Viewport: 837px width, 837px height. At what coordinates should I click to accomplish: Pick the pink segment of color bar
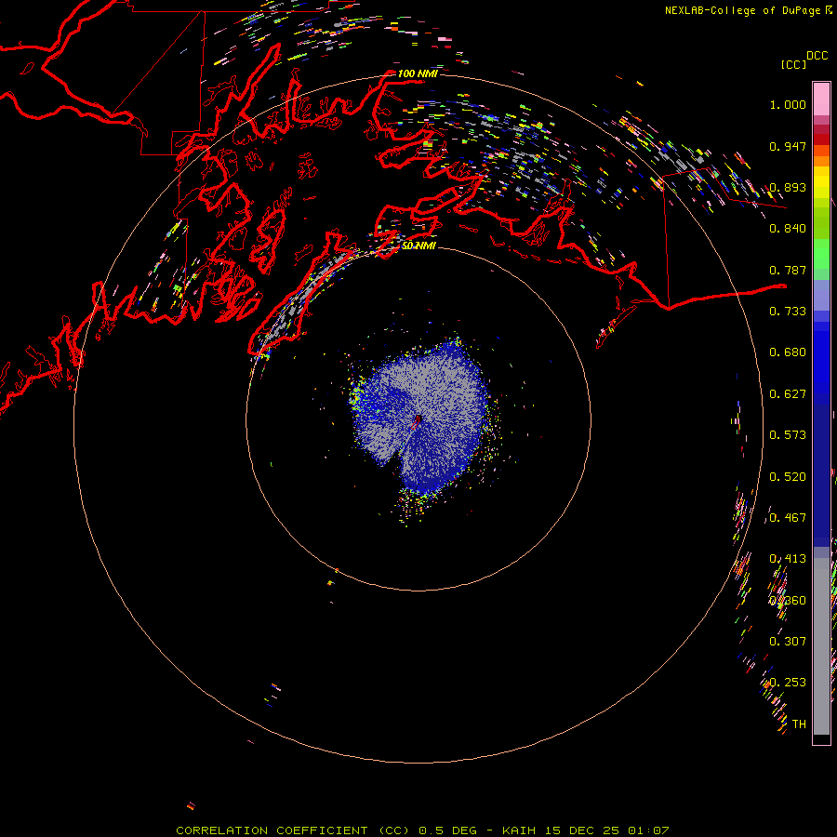(821, 99)
